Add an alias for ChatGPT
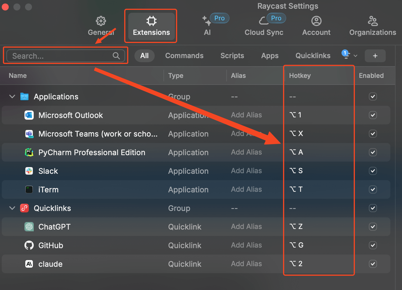The height and width of the screenshot is (290, 402). (246, 227)
